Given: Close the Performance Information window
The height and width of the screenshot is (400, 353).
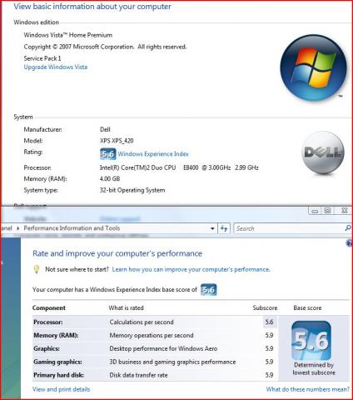Looking at the screenshot, I should (x=344, y=211).
